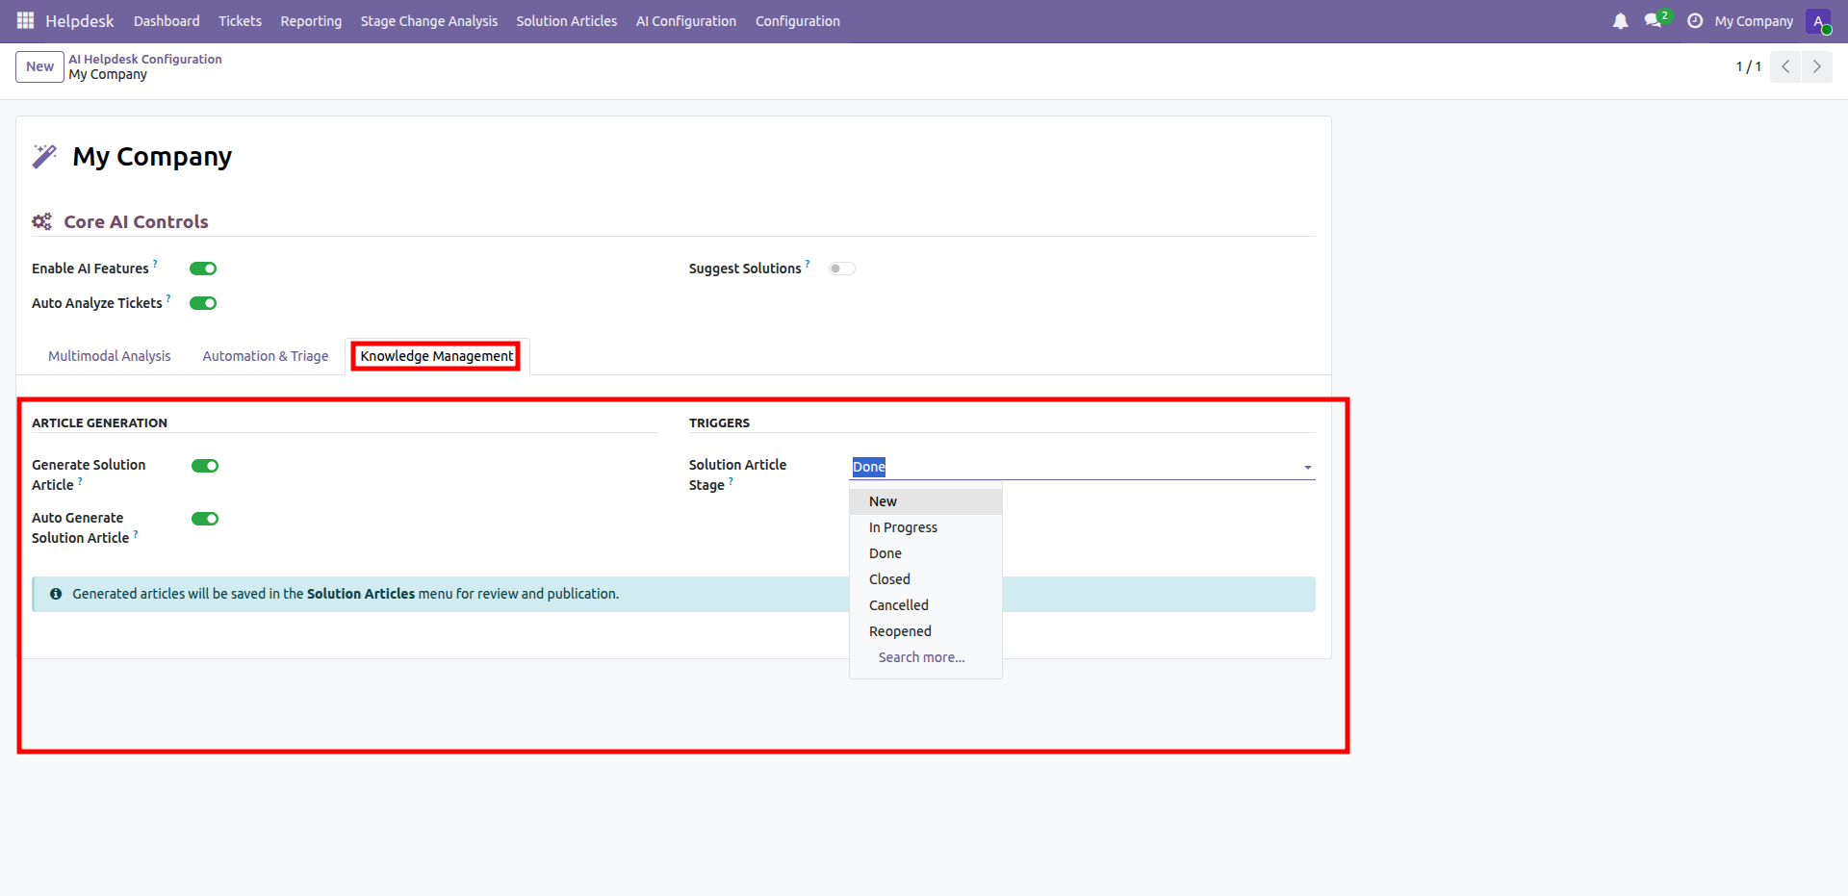Select New from the stage dropdown

point(926,501)
